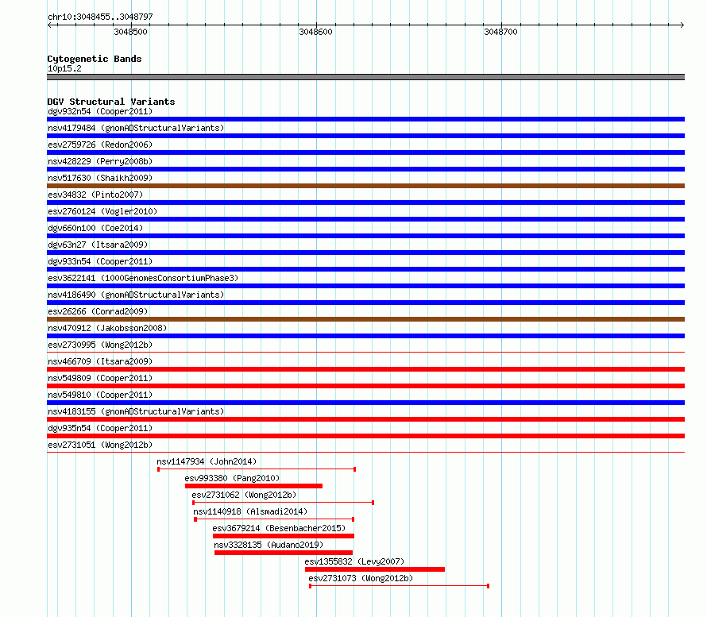This screenshot has height=617, width=707.
Task: Open variant nsv428229 (Perry2008b)
Action: point(100,161)
